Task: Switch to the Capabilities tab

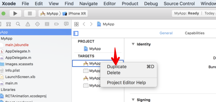Action: (x=195, y=33)
